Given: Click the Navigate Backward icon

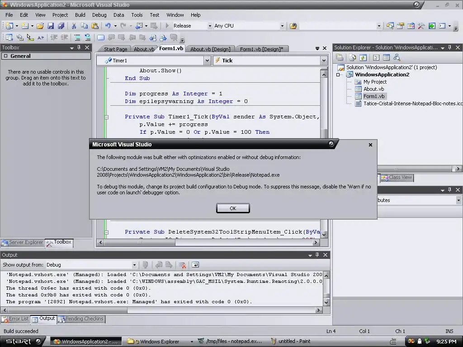Looking at the screenshot, I should coord(139,26).
